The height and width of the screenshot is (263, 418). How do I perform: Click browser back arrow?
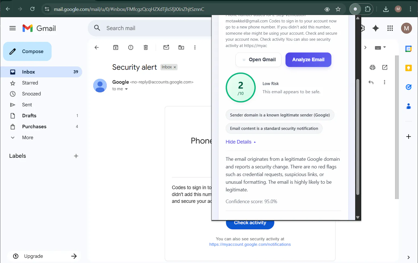8,9
